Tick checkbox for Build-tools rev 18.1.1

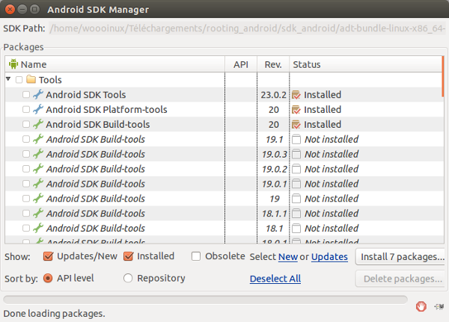[x=26, y=214]
